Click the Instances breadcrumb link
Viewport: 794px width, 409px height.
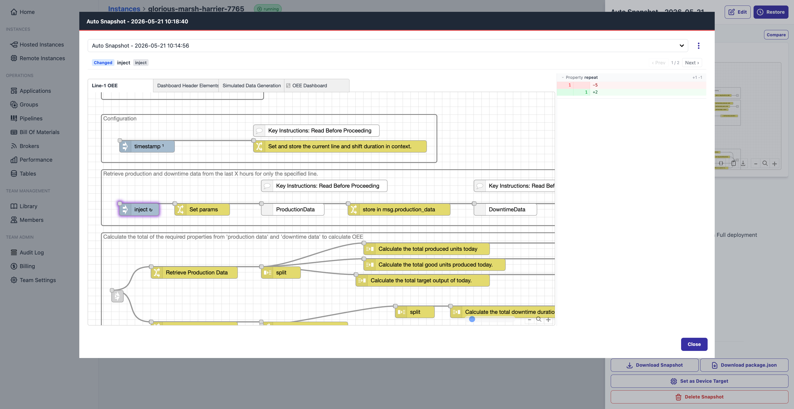(x=124, y=9)
